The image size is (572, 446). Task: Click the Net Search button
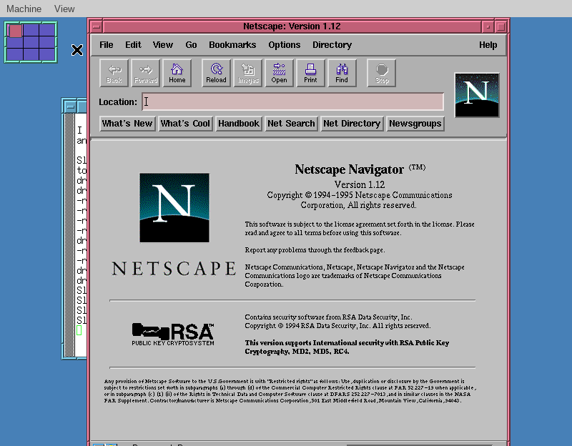[x=291, y=124]
